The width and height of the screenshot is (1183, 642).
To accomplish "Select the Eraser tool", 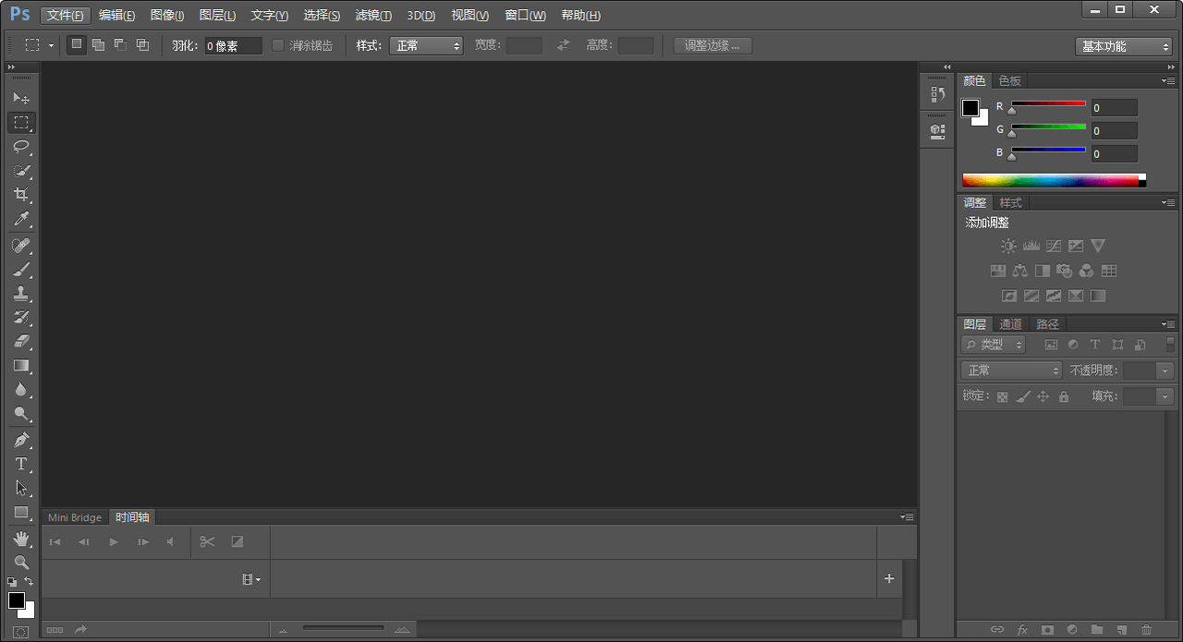I will (x=21, y=342).
